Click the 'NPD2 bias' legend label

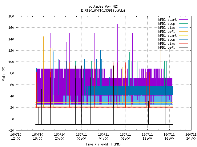167,28
